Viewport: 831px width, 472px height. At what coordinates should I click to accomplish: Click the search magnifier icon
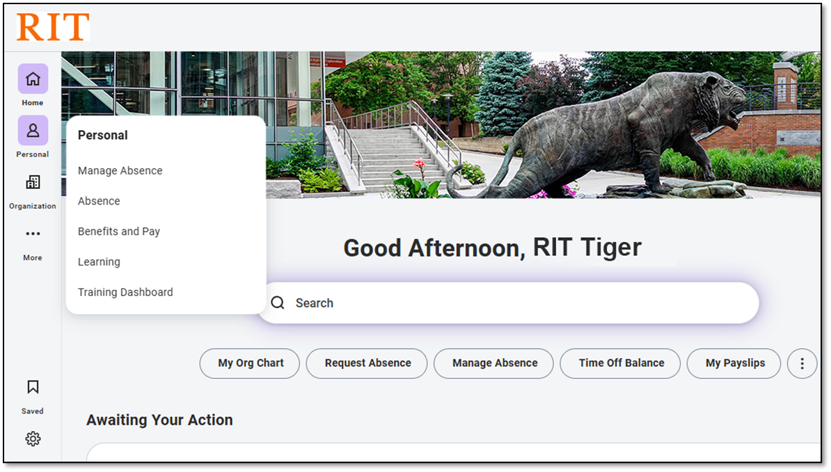tap(278, 302)
